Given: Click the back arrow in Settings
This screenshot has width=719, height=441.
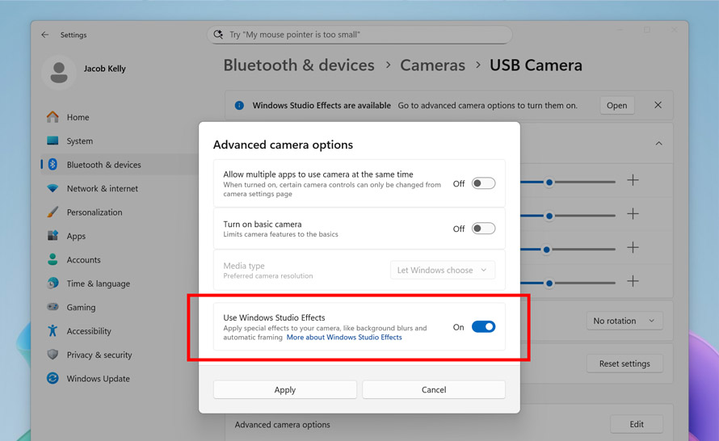Looking at the screenshot, I should coord(45,35).
